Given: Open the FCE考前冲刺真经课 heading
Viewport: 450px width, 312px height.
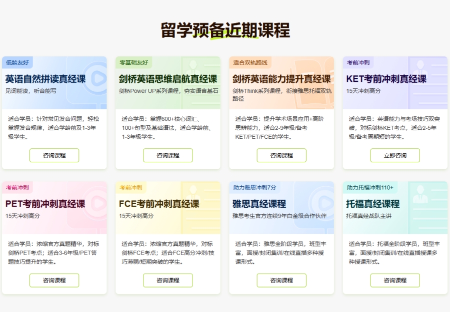Looking at the screenshot, I should (159, 204).
